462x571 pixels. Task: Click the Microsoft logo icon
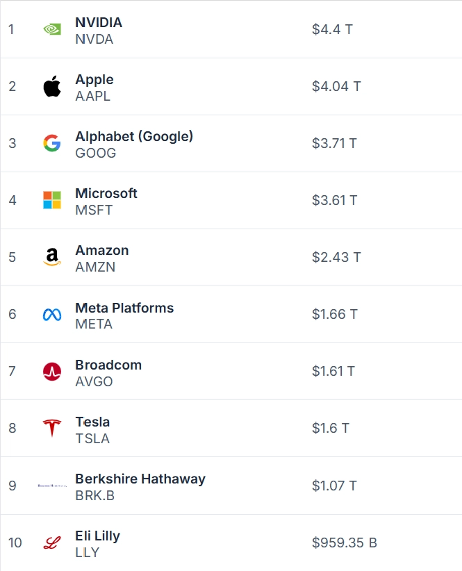point(52,201)
